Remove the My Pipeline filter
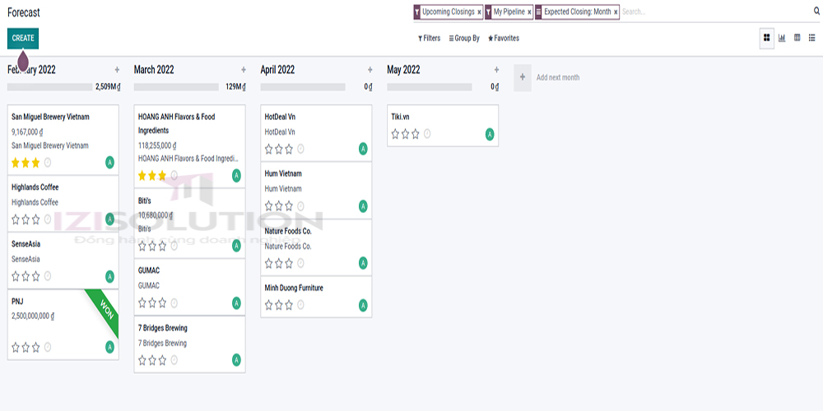This screenshot has height=411, width=823. coord(529,12)
